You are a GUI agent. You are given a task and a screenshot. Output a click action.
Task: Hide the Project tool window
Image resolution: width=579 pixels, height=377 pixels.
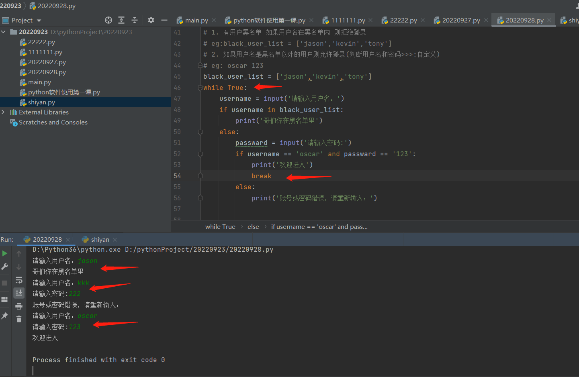coord(164,20)
